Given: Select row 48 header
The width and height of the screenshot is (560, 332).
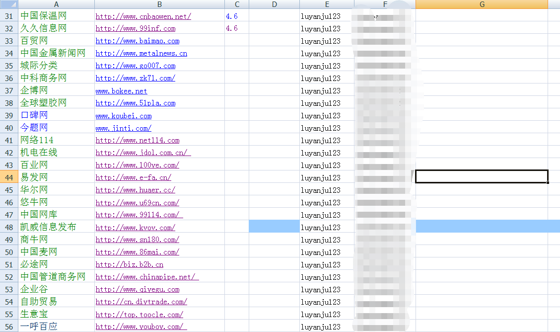Looking at the screenshot, I should [9, 227].
